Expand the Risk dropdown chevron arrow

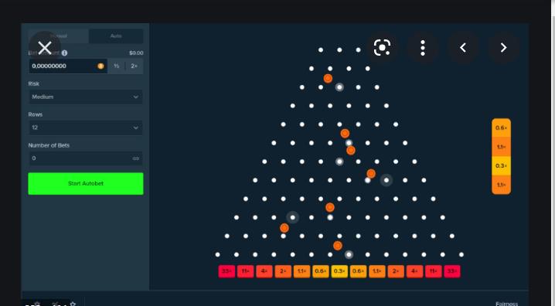pyautogui.click(x=135, y=97)
